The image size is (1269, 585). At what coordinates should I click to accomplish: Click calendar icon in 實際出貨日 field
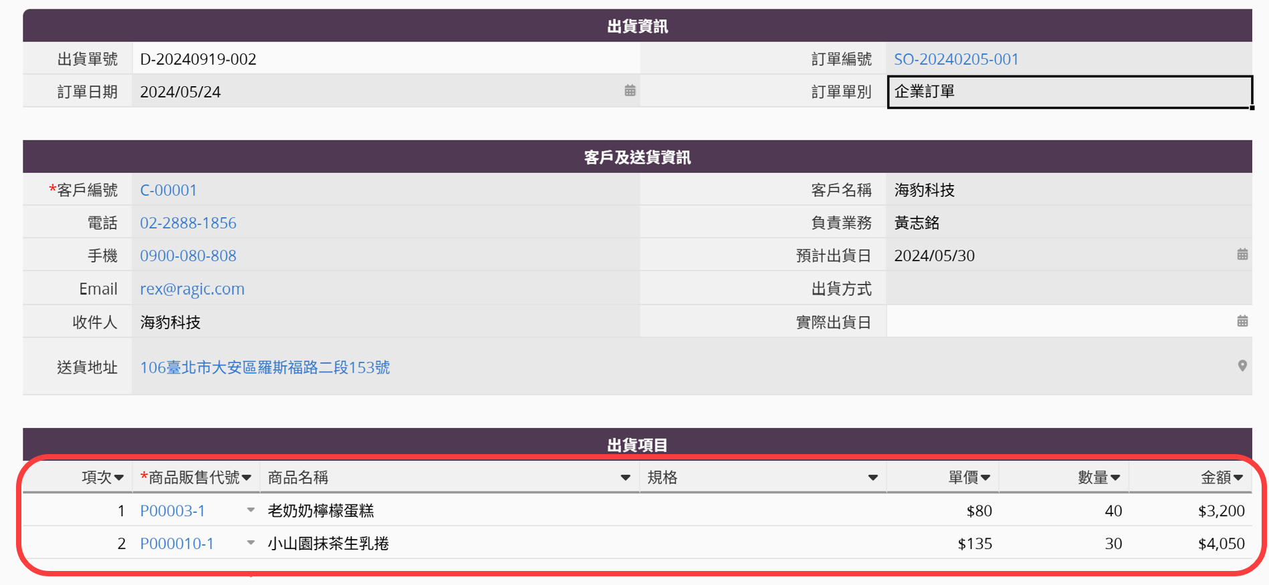pyautogui.click(x=1242, y=321)
